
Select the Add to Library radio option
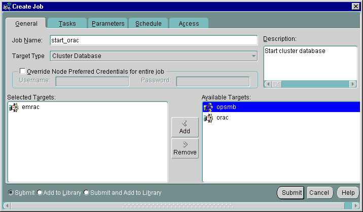point(40,192)
